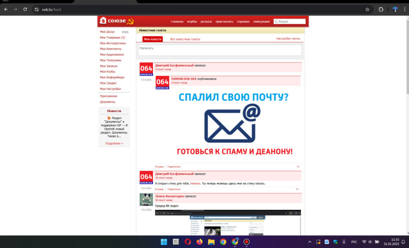Screen dimensions: 409x248
Task: Open Мои Фотокартинки in sidebar
Action: [113, 43]
